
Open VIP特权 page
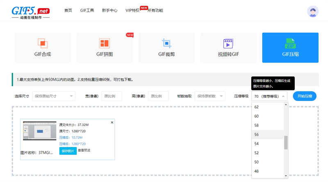(x=132, y=10)
